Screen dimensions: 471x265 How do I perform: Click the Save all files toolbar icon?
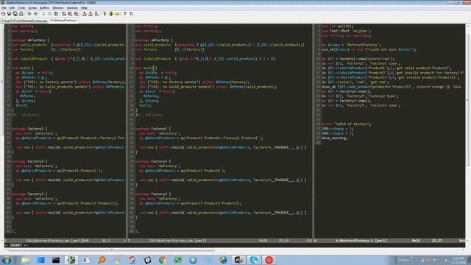(x=15, y=14)
